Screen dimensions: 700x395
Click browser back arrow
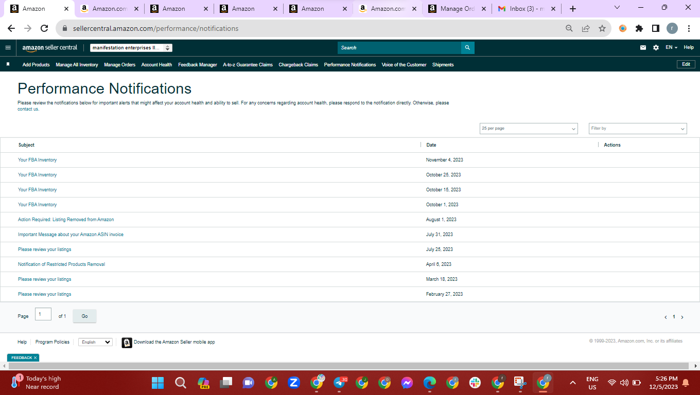click(x=11, y=29)
